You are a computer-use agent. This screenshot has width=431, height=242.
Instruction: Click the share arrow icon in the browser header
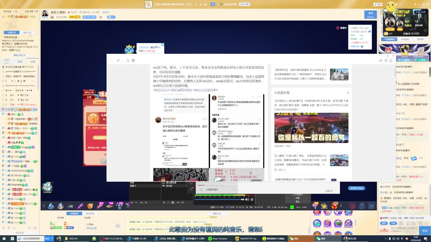click(381, 61)
